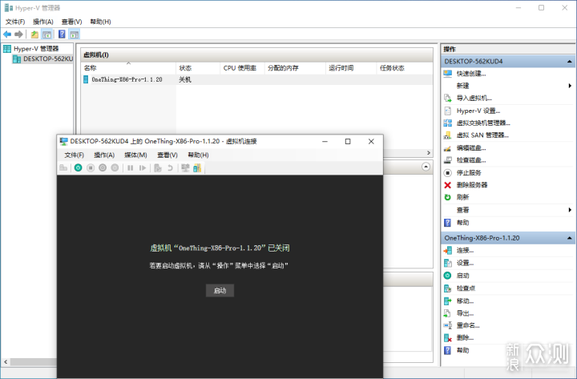Select OneThing-X86-Pro-1.1.20 virtual machine row
Image resolution: width=577 pixels, height=379 pixels.
tap(256, 79)
